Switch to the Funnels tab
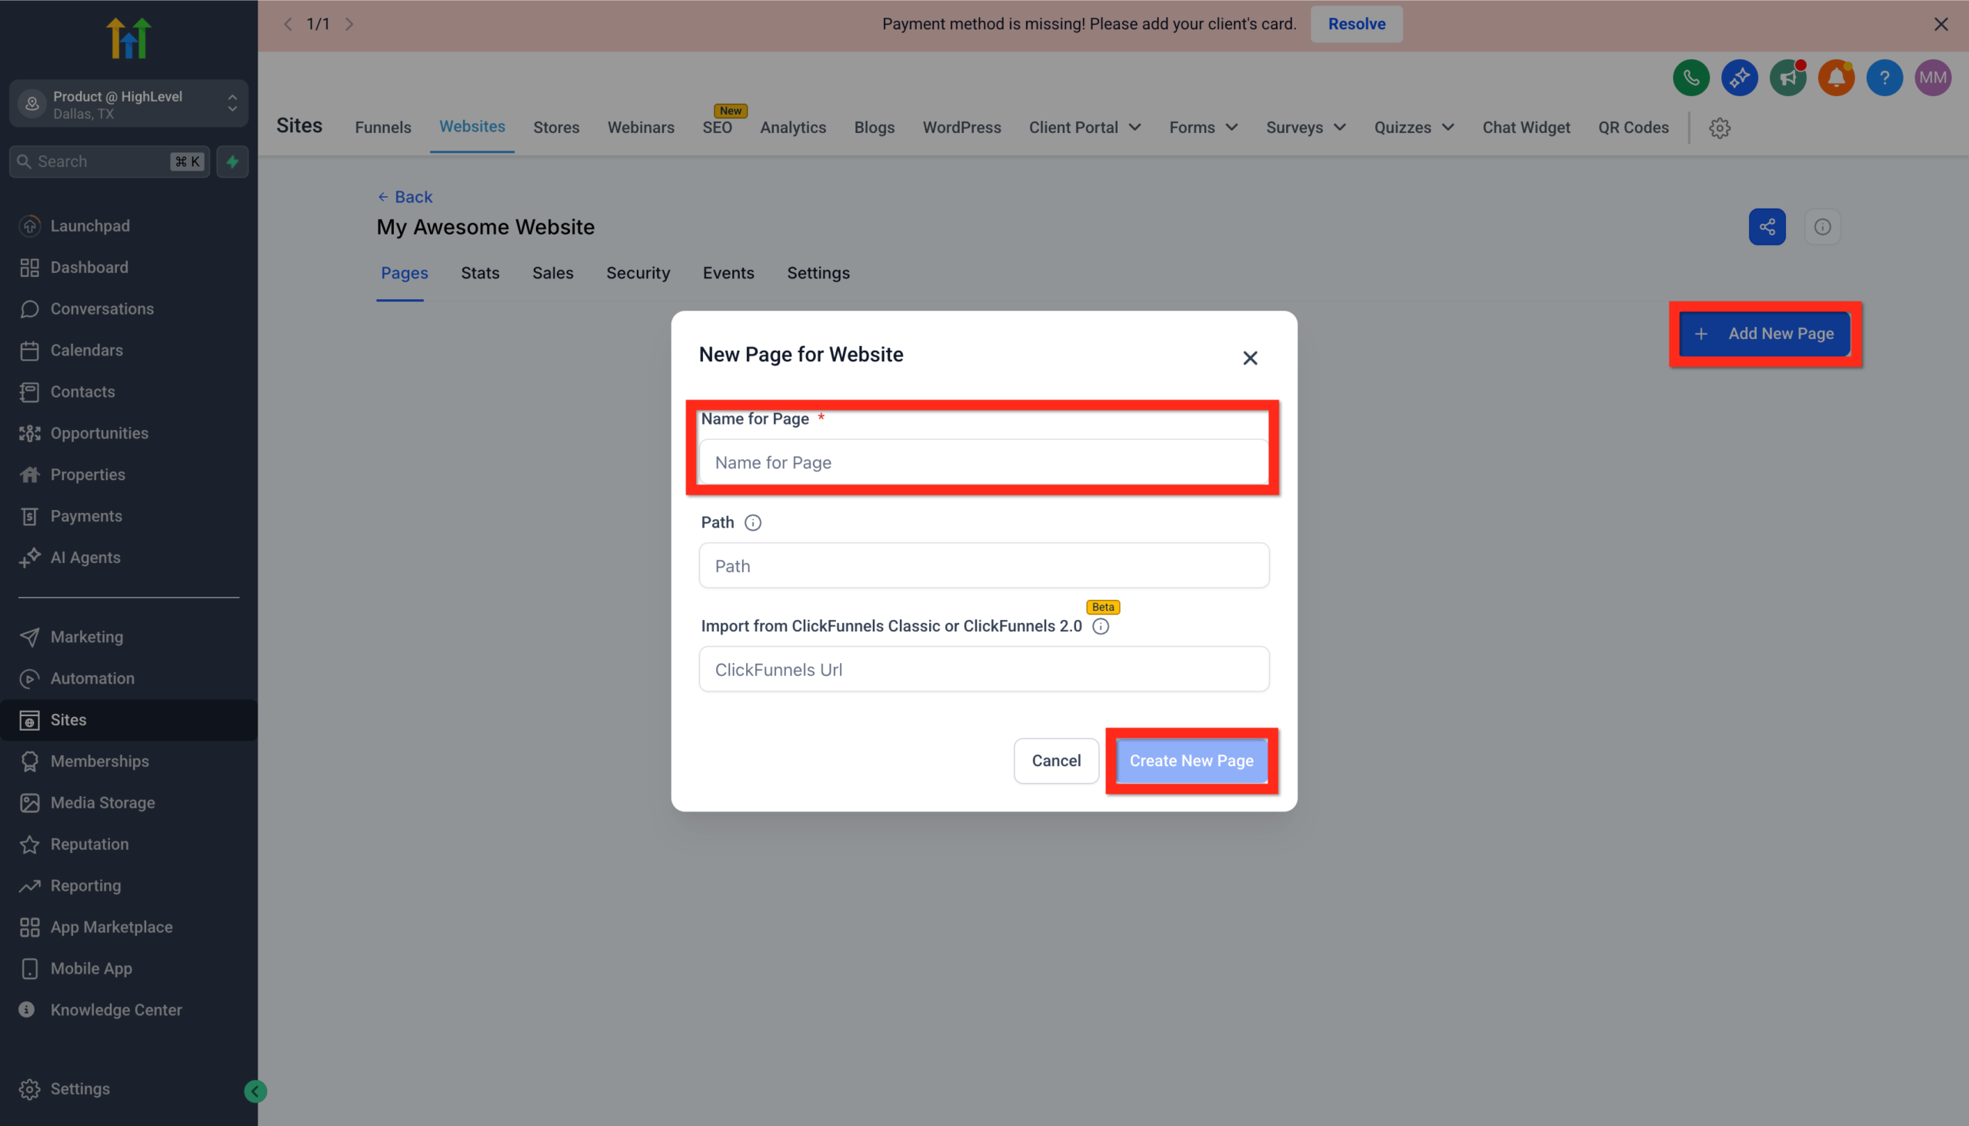 [x=383, y=127]
